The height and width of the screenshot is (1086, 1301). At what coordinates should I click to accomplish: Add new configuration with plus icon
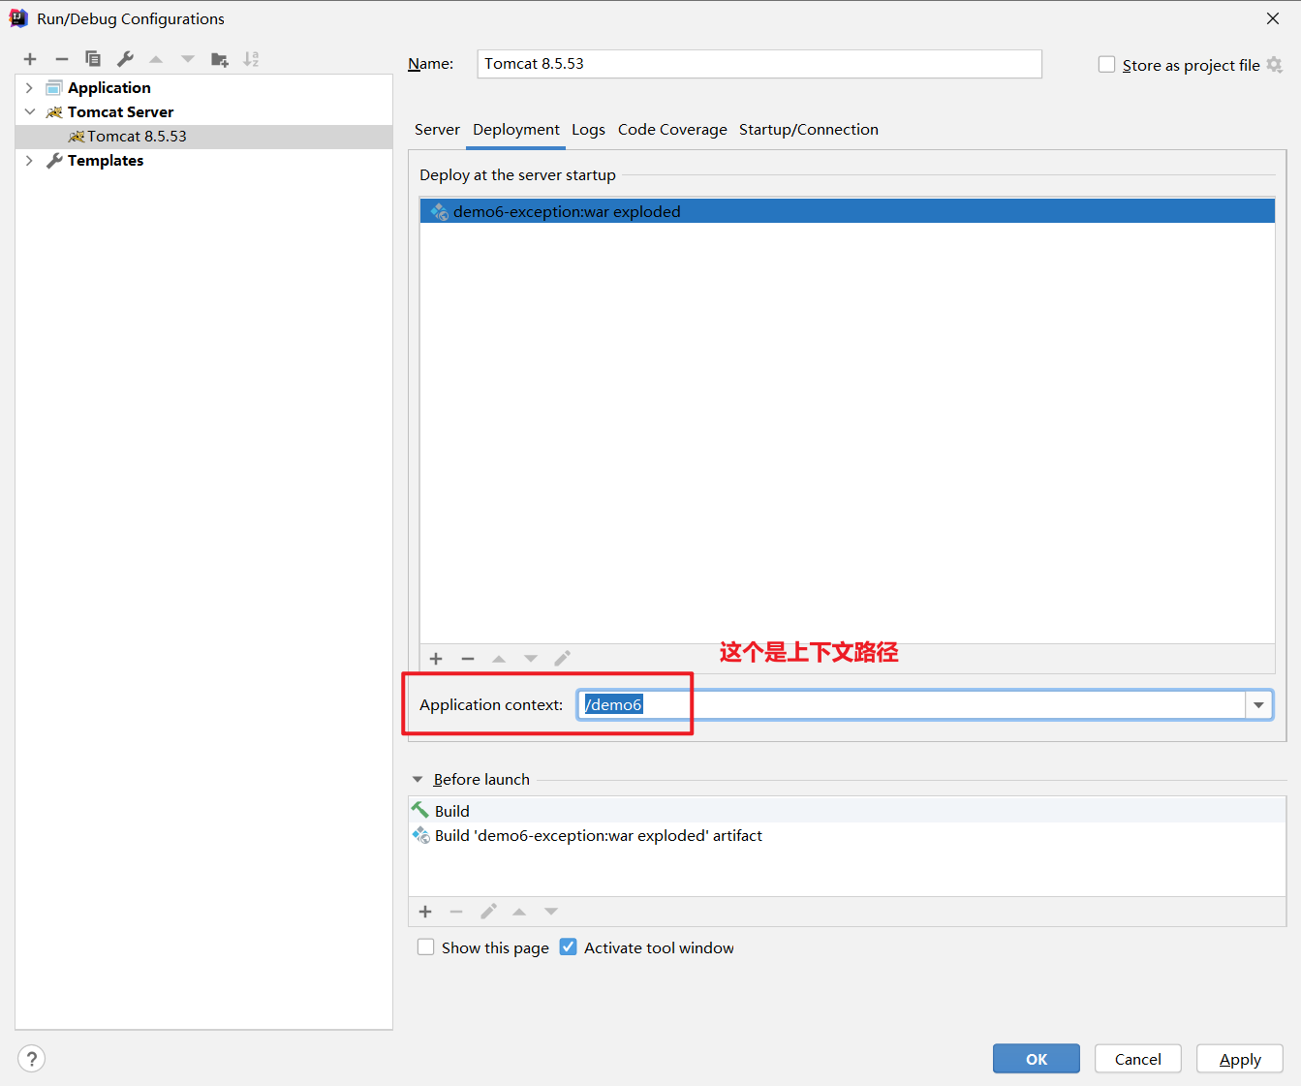[x=30, y=59]
